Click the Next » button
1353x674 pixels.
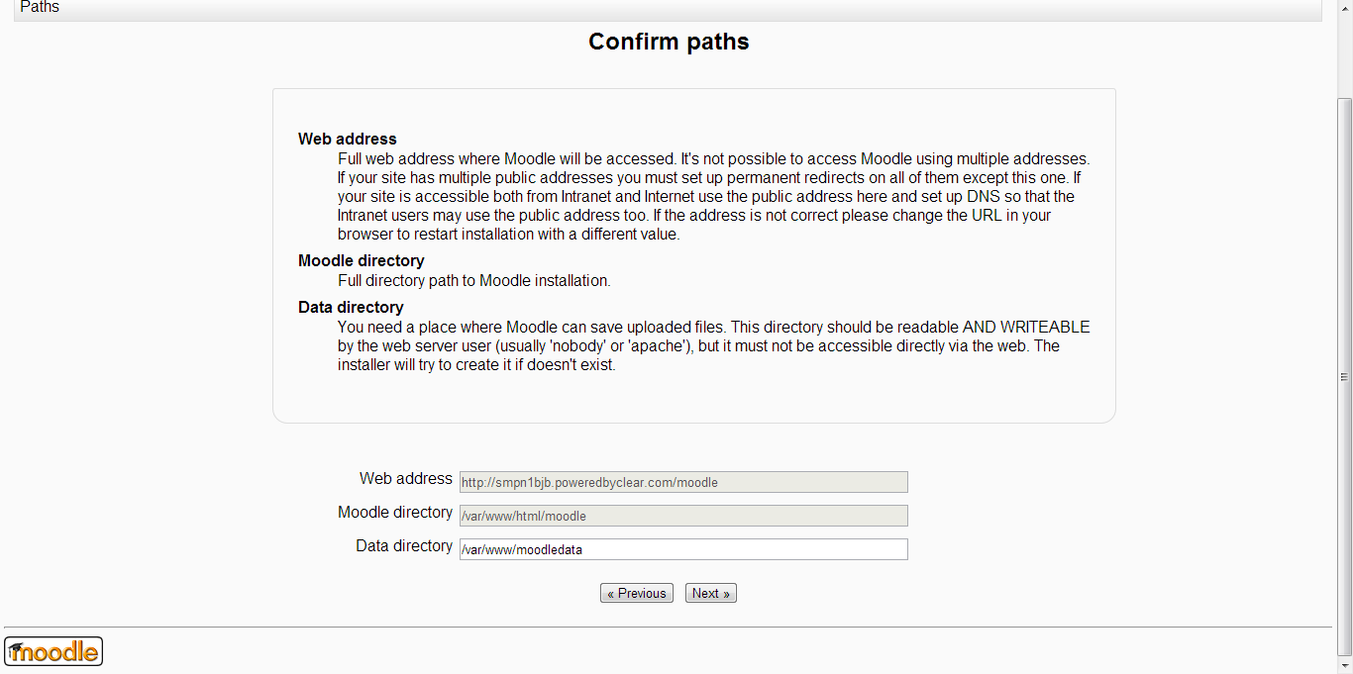[x=710, y=594]
